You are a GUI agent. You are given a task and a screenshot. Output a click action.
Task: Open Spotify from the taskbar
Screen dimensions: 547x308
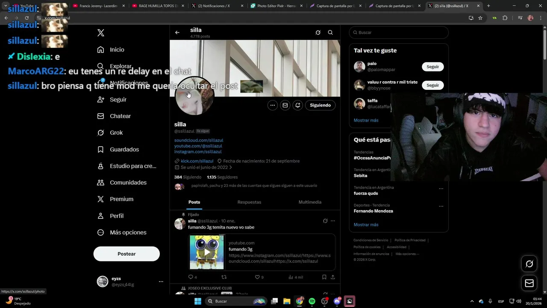(x=312, y=301)
